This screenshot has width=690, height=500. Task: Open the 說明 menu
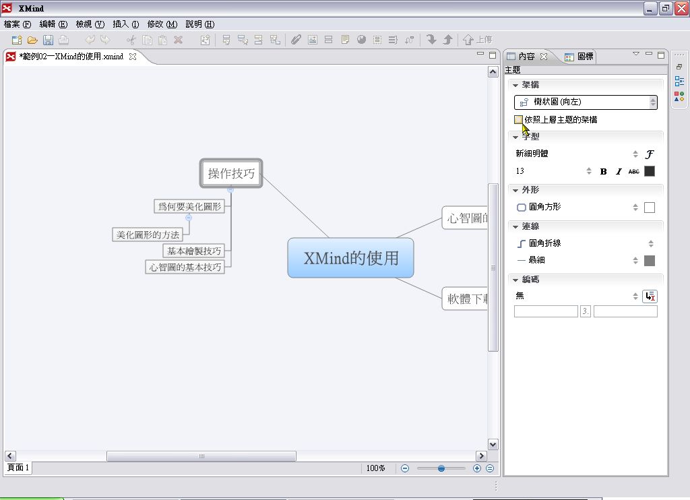tap(200, 24)
